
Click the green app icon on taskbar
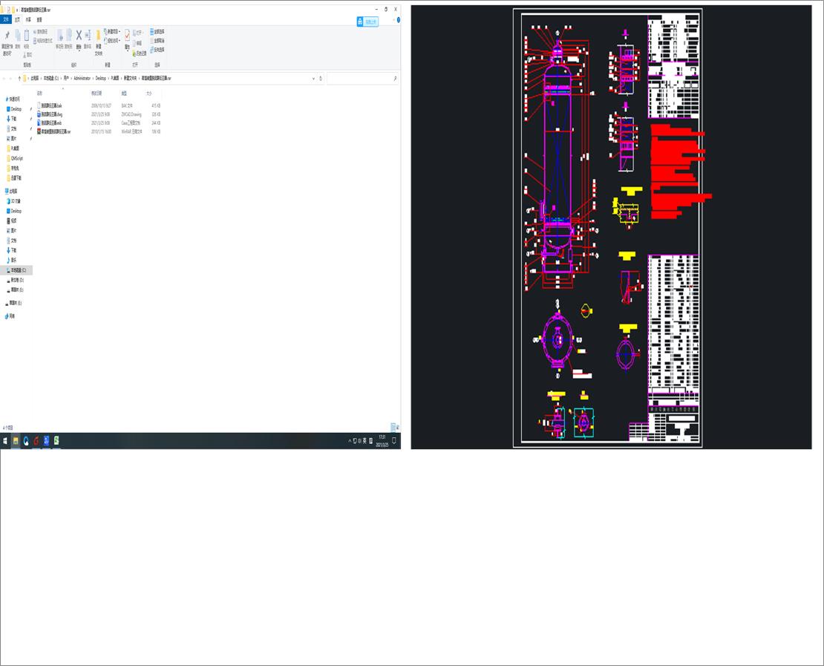(x=56, y=441)
